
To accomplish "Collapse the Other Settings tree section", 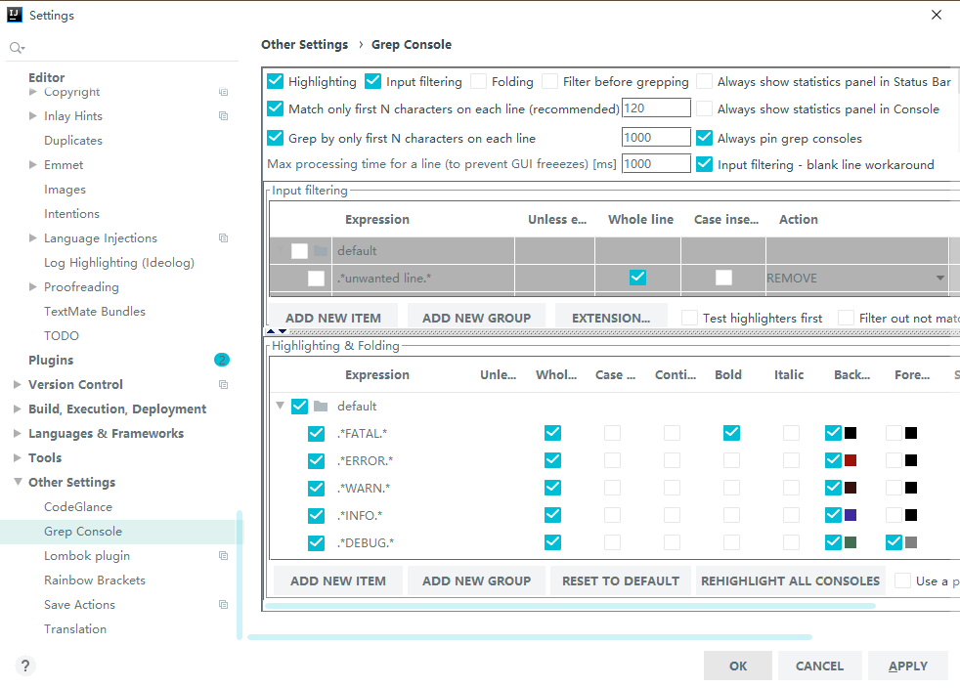I will [x=18, y=483].
